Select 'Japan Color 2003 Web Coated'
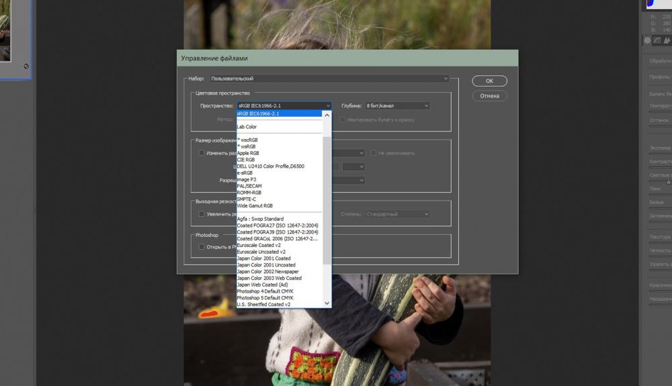 tap(279, 278)
